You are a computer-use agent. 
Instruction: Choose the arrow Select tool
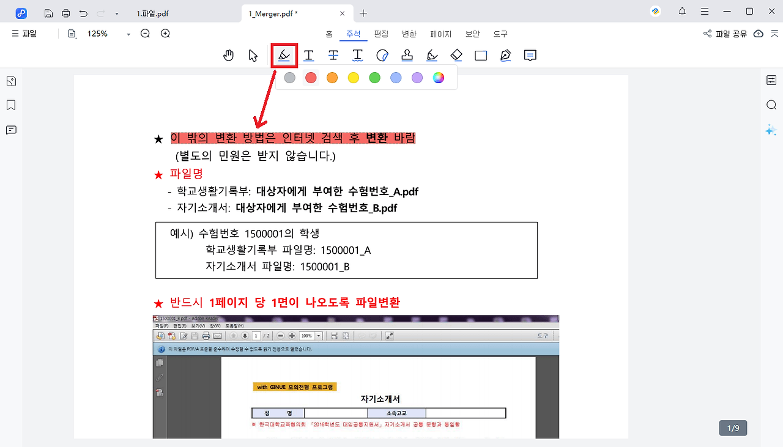tap(253, 56)
